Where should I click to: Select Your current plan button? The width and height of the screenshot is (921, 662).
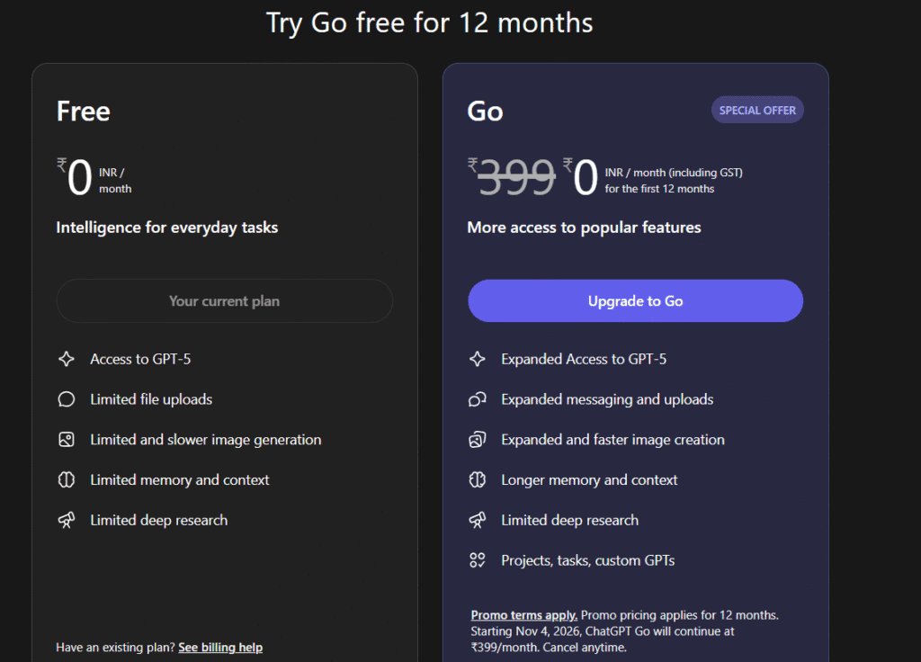pos(224,300)
